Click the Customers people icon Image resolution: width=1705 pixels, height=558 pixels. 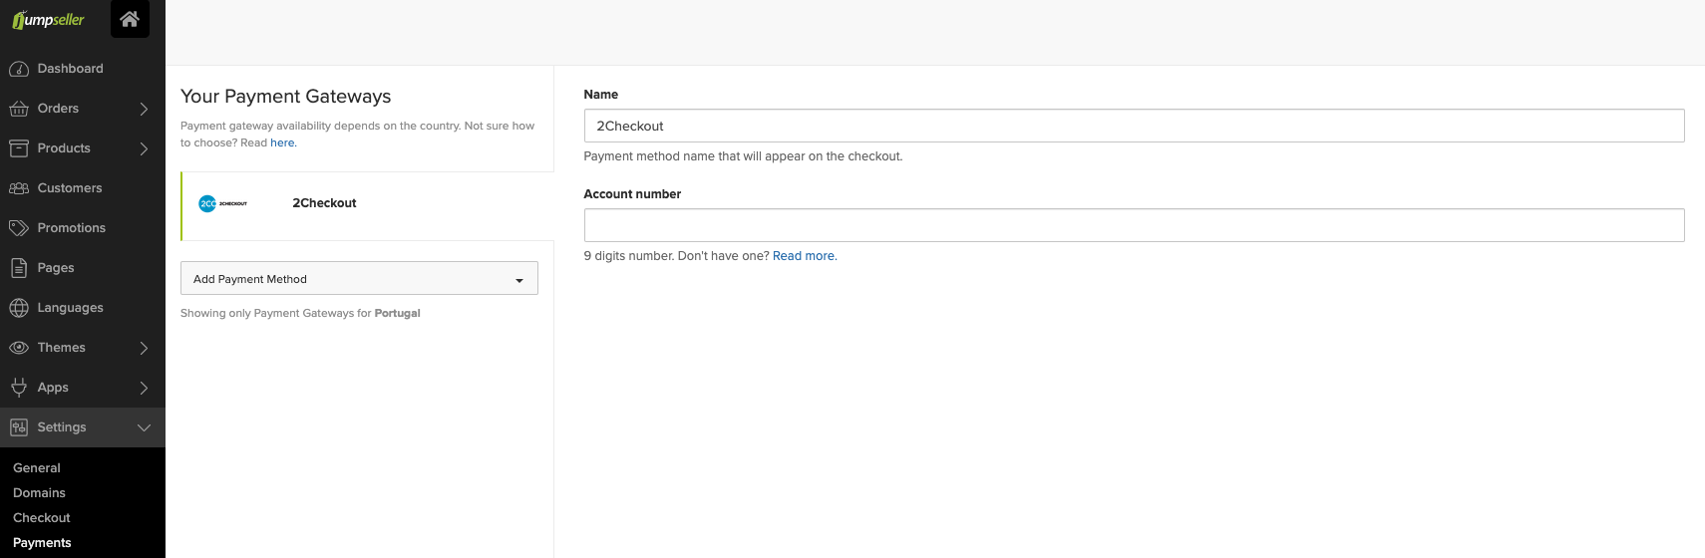pos(19,188)
